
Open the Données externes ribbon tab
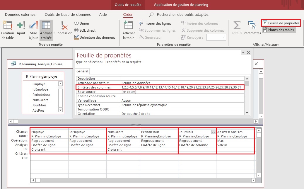click(x=20, y=14)
